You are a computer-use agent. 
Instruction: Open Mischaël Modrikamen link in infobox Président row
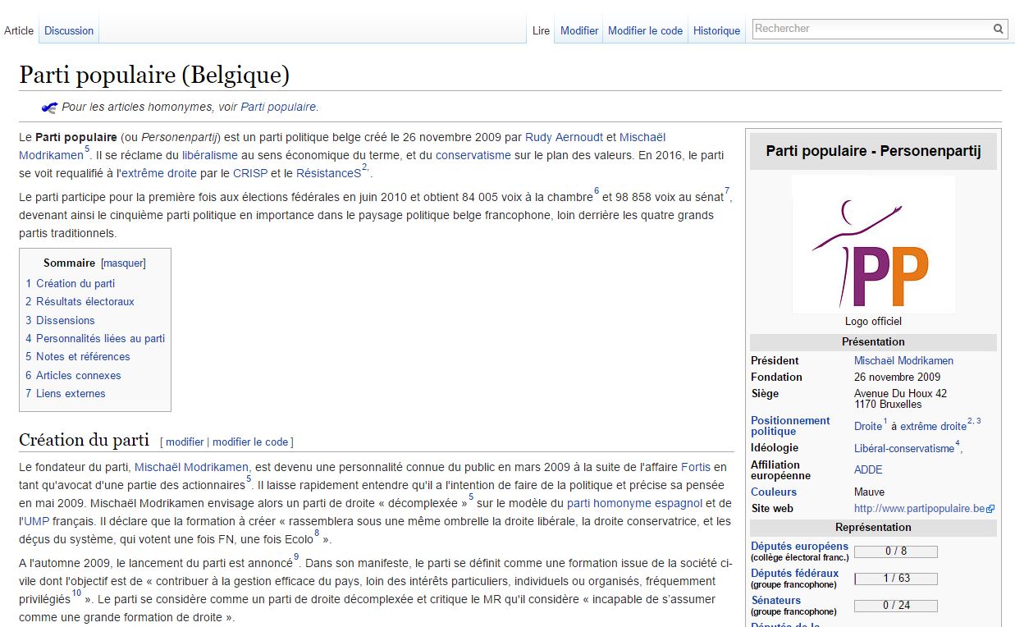point(903,360)
